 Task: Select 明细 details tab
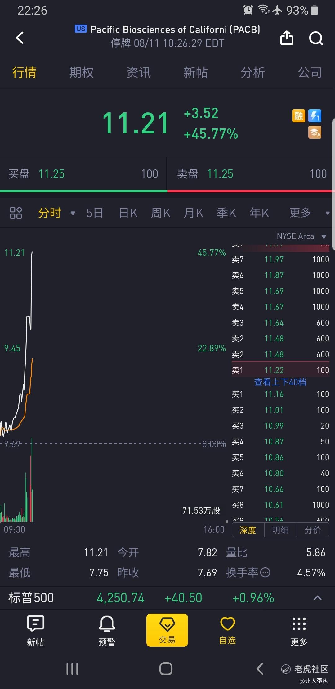(280, 530)
